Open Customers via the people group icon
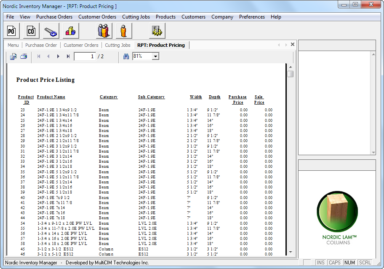This screenshot has width=384, height=269. (x=104, y=31)
